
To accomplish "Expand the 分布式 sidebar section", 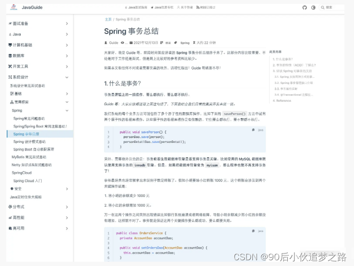I will (x=67, y=207).
